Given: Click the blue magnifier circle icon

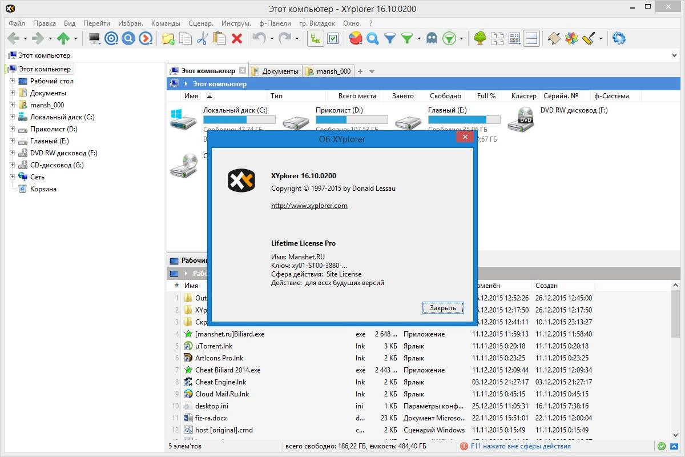Looking at the screenshot, I should click(x=129, y=38).
